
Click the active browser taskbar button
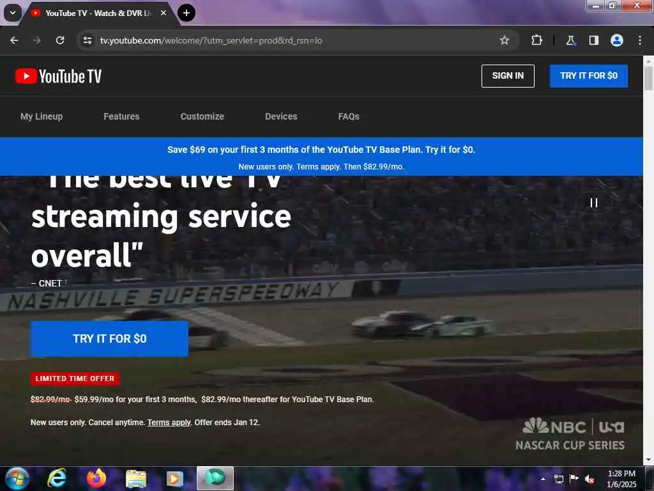215,478
